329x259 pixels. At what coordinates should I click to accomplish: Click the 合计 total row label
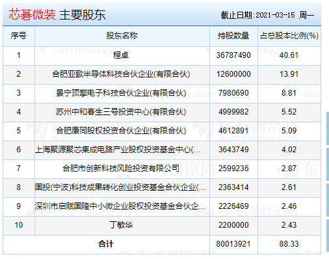tap(106, 244)
